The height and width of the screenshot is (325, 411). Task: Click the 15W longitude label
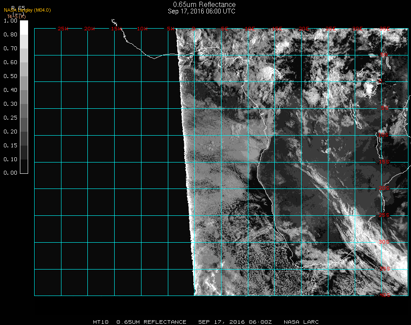116,29
